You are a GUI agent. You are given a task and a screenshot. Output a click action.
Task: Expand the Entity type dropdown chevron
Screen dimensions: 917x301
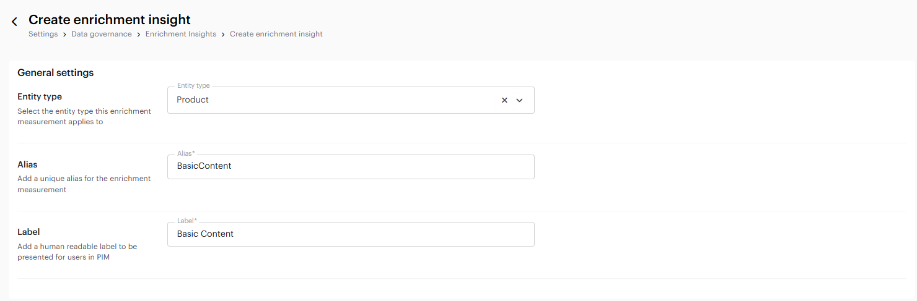coord(520,100)
